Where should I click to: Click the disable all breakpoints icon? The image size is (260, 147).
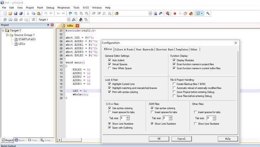[x=186, y=13]
